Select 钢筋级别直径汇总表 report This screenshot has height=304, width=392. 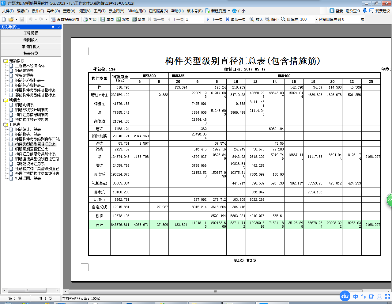coord(32,149)
